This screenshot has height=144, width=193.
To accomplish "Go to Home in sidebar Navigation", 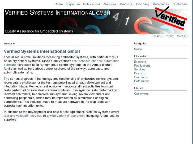I will tap(138, 49).
